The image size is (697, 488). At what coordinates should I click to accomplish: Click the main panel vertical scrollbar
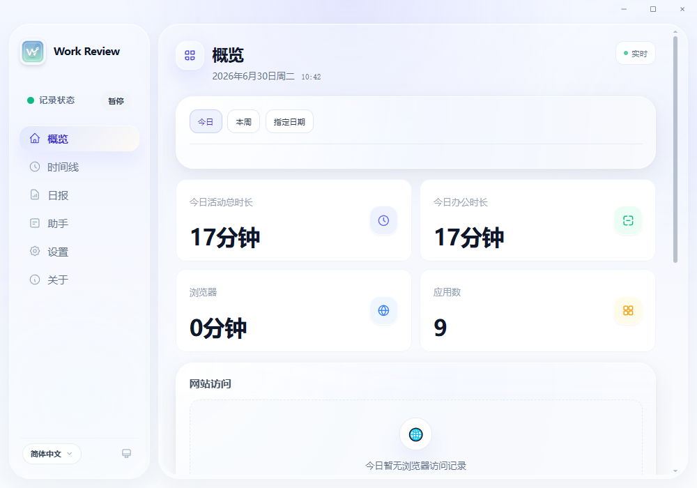[x=675, y=149]
